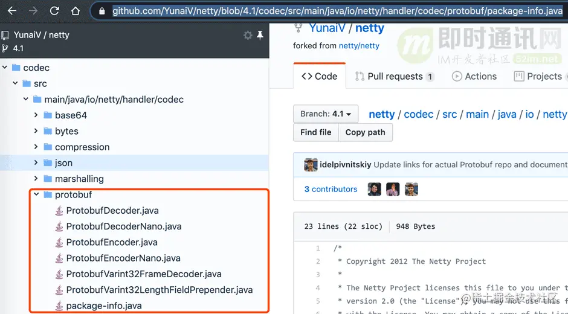This screenshot has width=568, height=314.
Task: Expand the marshalling folder chevron
Action: tap(36, 178)
